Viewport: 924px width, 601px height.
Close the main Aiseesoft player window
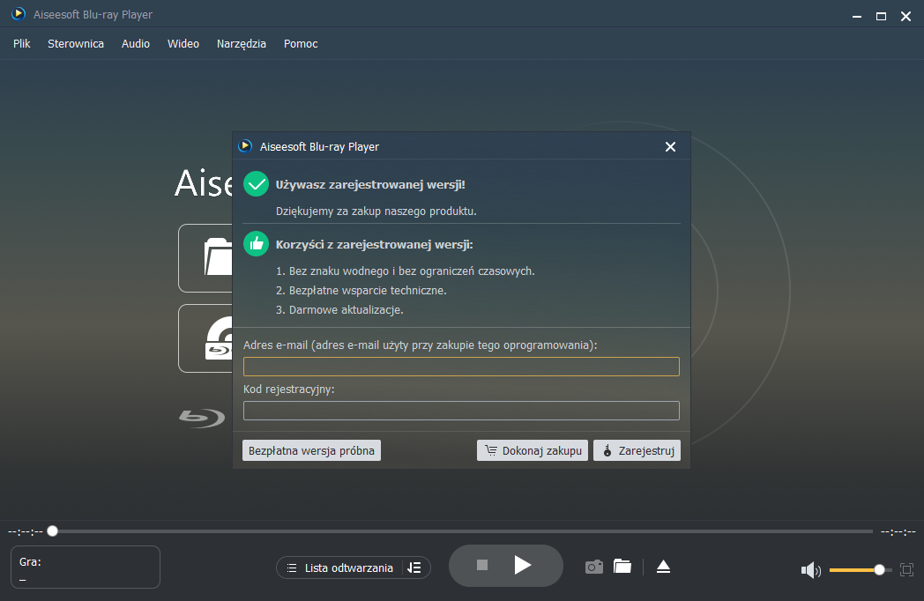pyautogui.click(x=905, y=17)
